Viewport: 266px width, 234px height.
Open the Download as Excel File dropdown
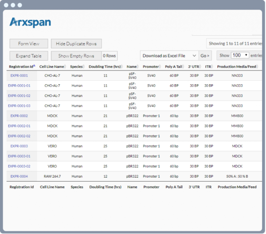click(169, 55)
